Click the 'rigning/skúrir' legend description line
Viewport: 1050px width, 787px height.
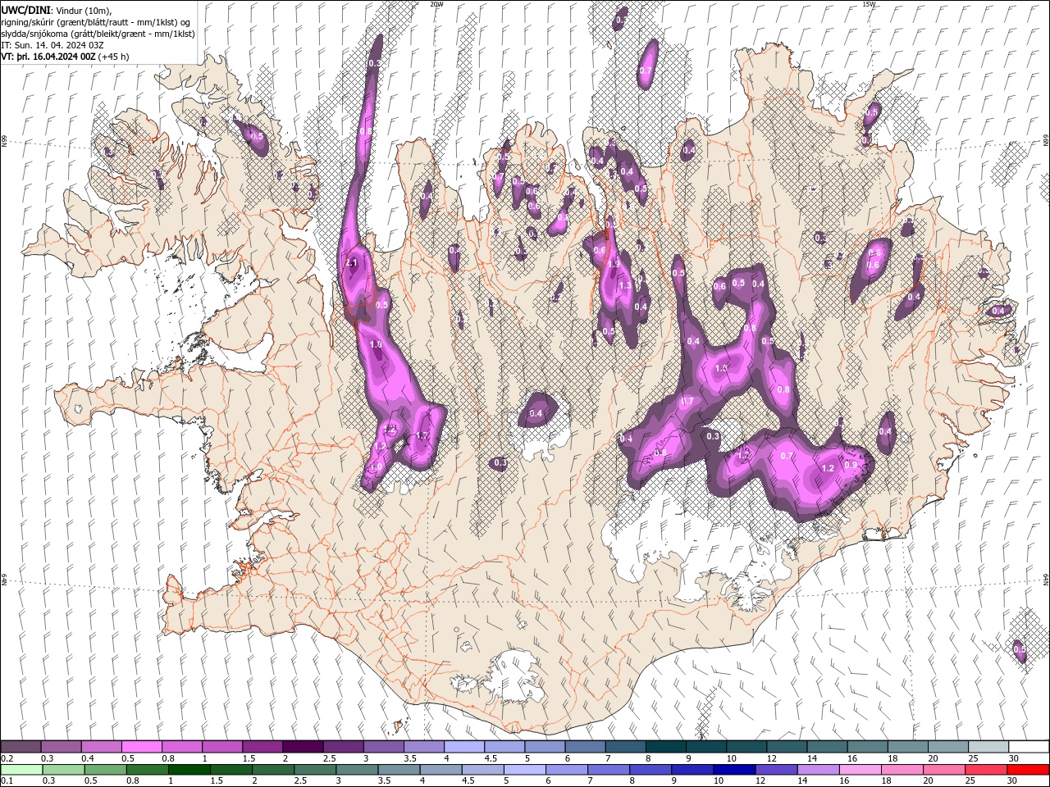point(96,22)
